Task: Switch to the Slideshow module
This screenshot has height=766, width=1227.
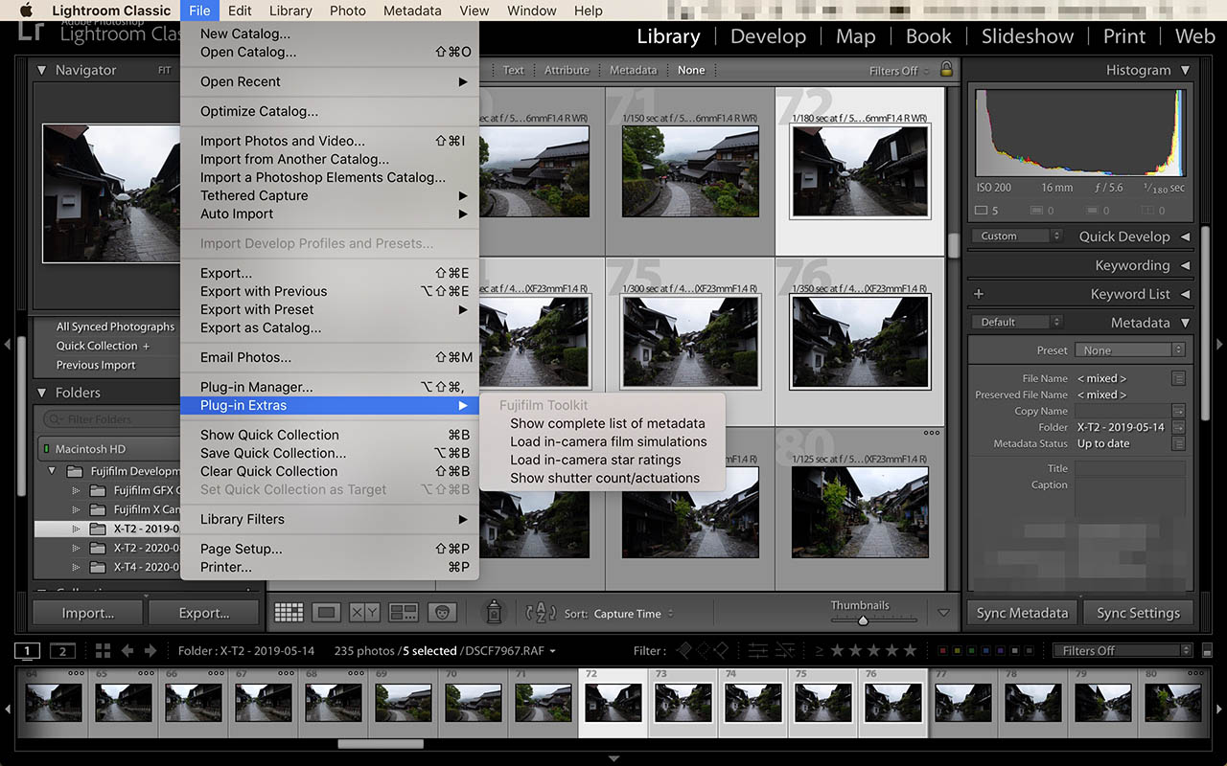Action: click(1028, 36)
